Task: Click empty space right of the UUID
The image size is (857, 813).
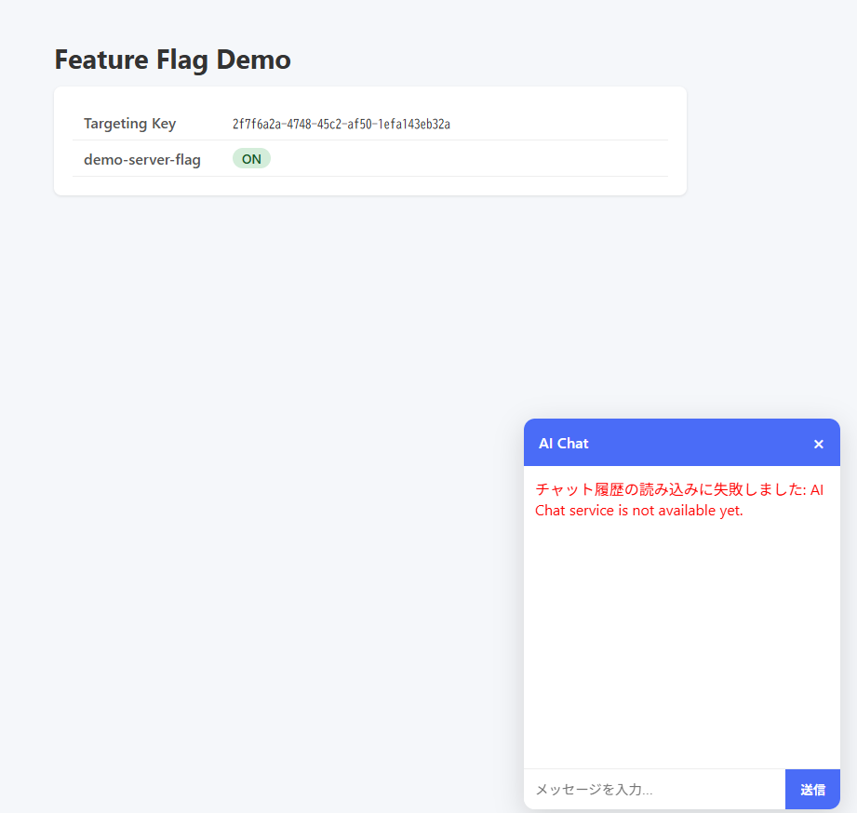Action: point(558,125)
